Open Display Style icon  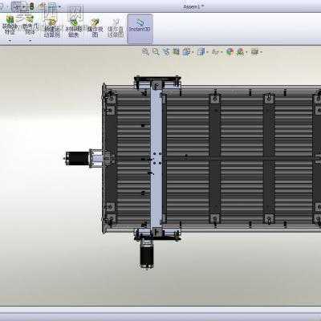(201, 51)
